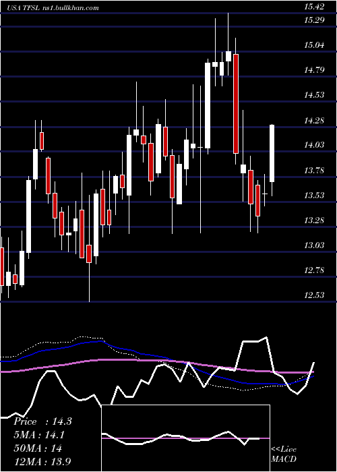Click the '<<Live MACD' label
This screenshot has height=472, width=337.
click(284, 454)
